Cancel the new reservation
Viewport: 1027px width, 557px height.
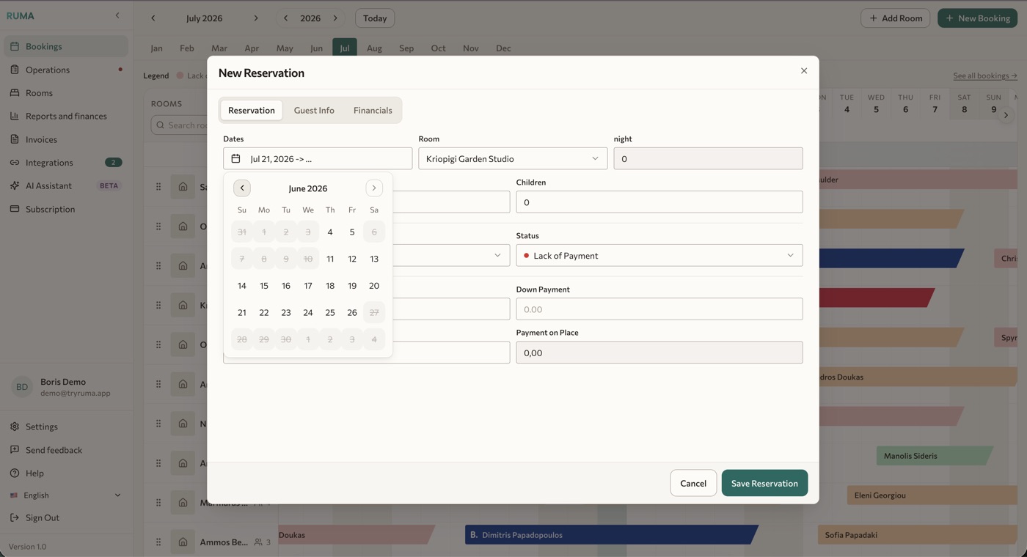pos(693,483)
